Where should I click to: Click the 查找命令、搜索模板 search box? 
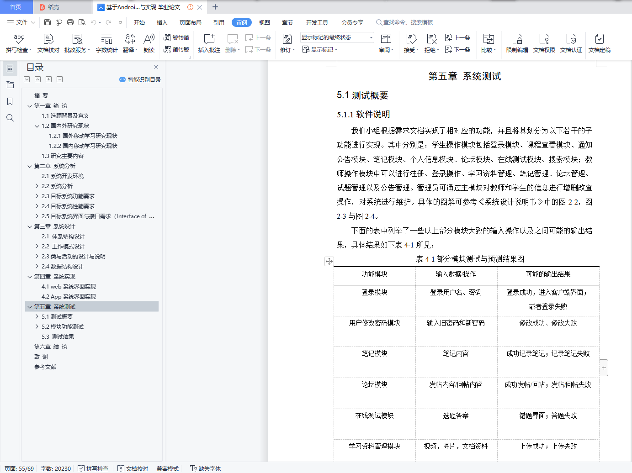[x=404, y=22]
